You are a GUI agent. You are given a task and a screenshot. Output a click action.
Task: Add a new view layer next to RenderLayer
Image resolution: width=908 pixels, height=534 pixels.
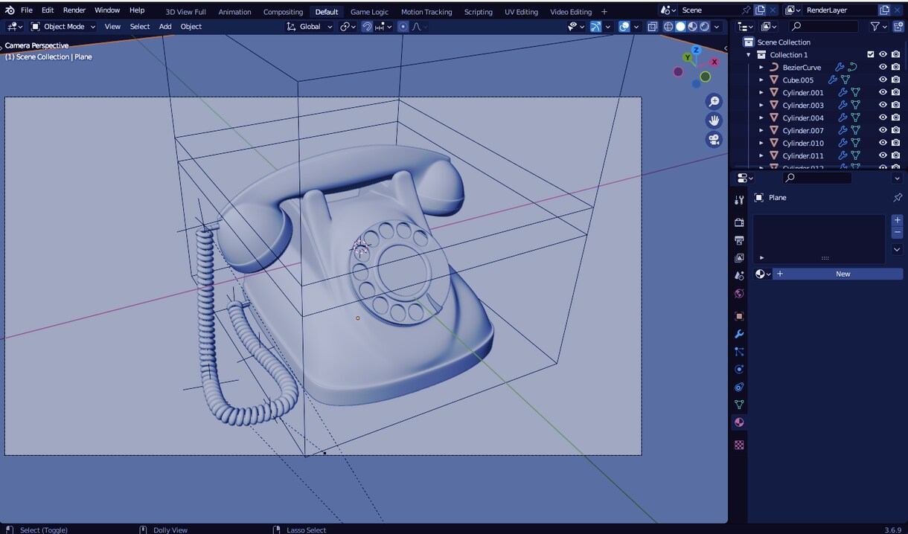point(884,10)
